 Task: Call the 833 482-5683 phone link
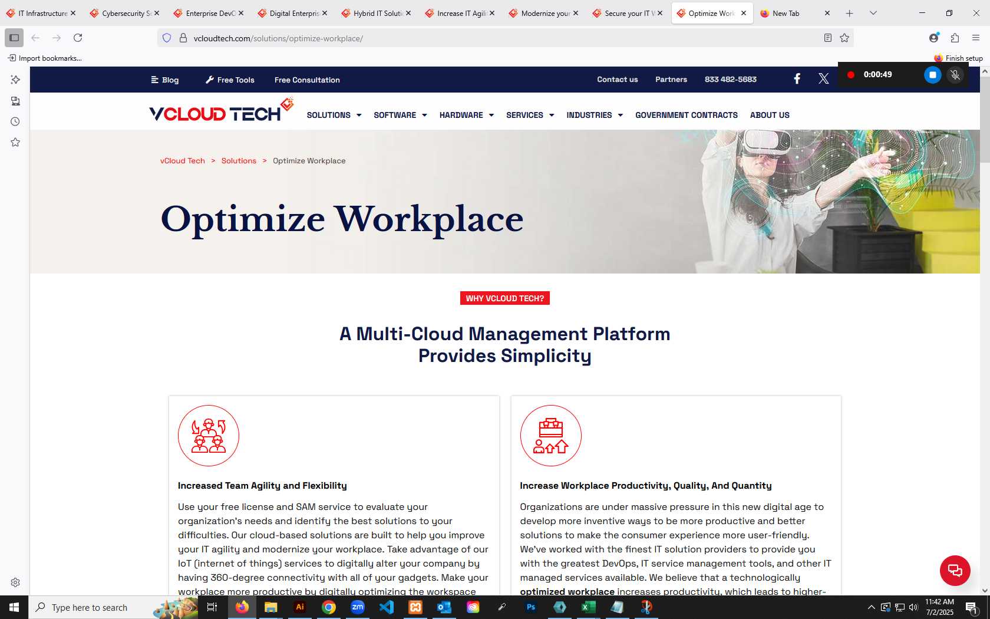point(731,79)
